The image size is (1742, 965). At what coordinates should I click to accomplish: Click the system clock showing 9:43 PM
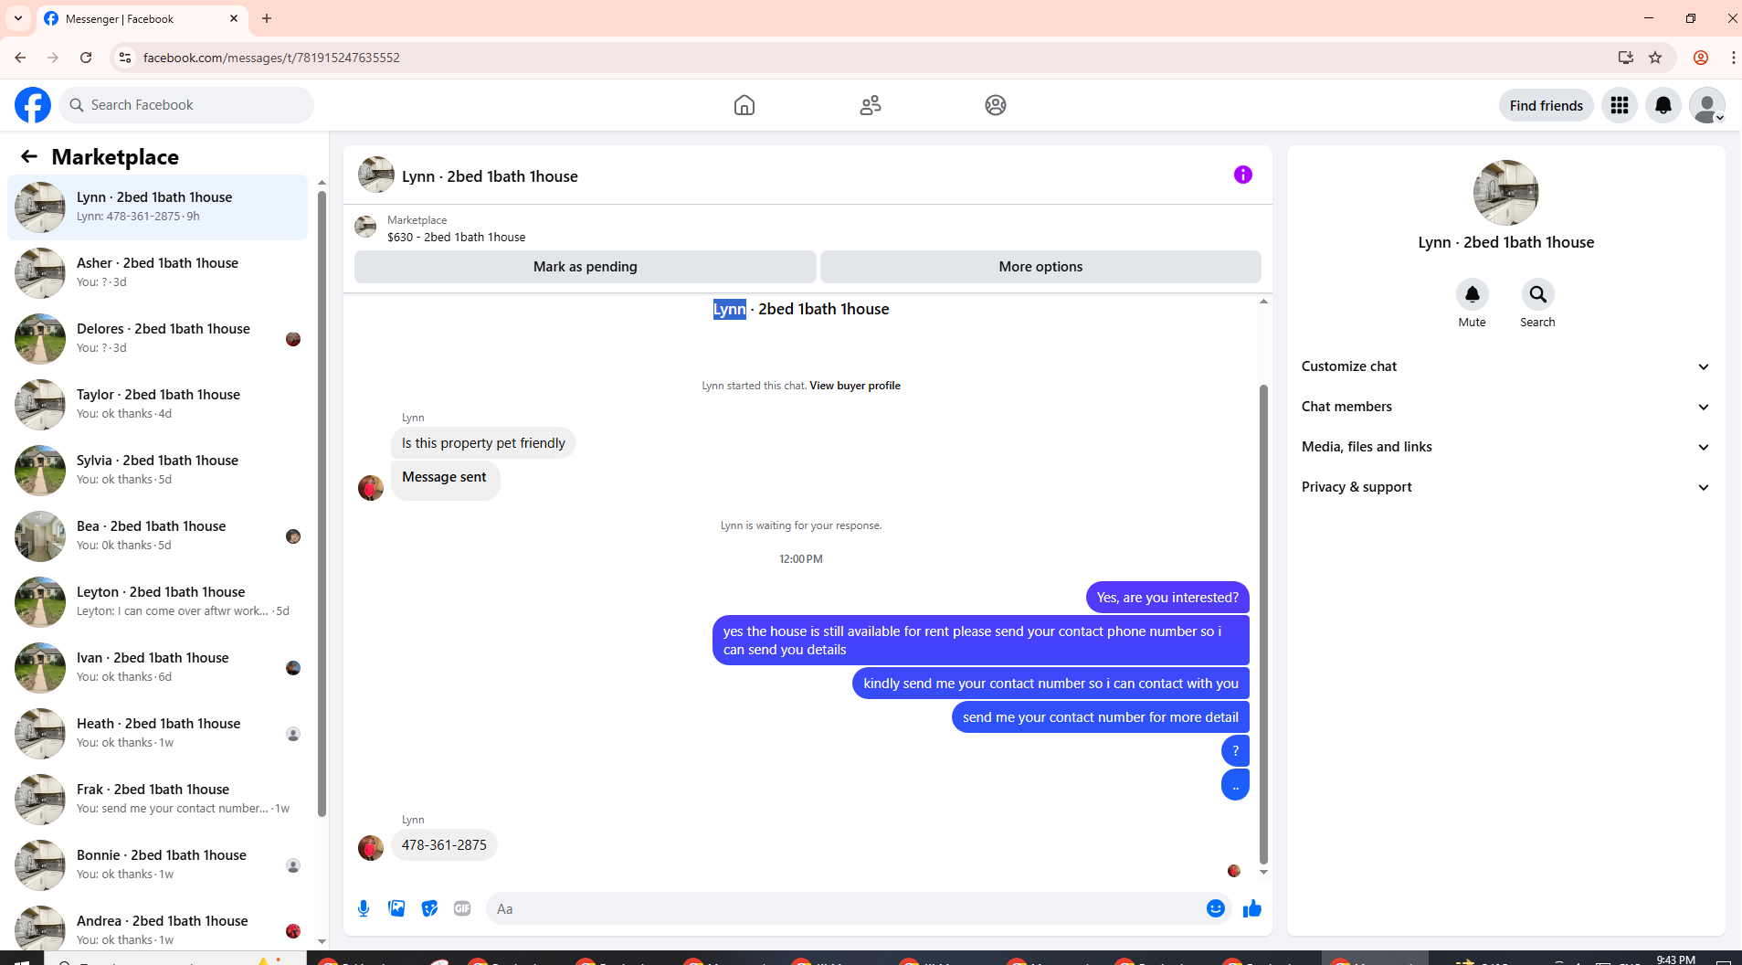click(1675, 959)
